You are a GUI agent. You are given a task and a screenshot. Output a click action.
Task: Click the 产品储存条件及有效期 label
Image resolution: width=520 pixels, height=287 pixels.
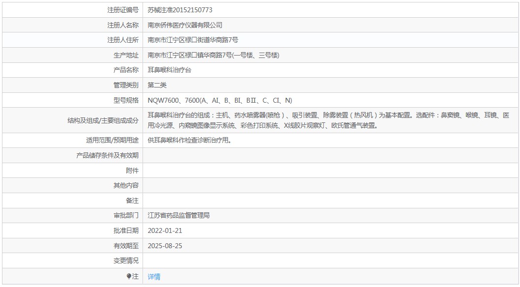[x=108, y=155]
